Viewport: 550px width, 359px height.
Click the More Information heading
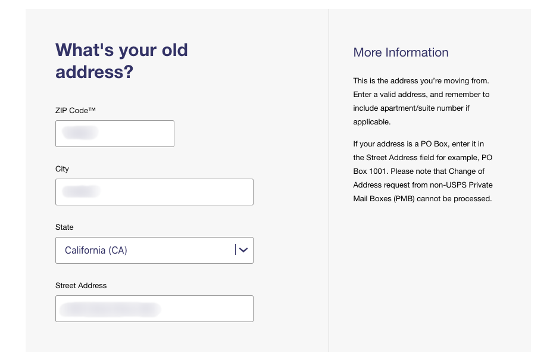point(401,52)
